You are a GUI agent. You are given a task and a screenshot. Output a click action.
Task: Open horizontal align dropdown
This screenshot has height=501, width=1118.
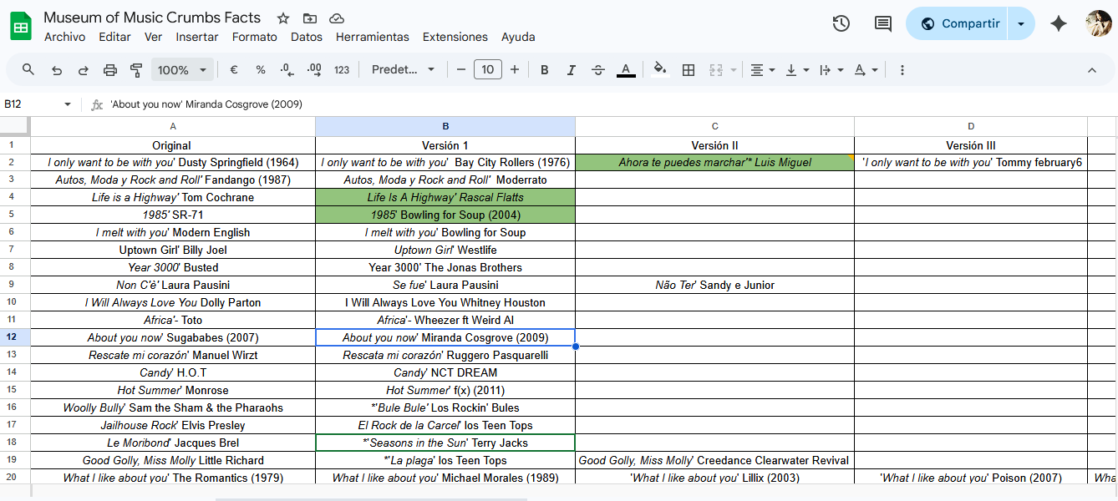click(762, 70)
